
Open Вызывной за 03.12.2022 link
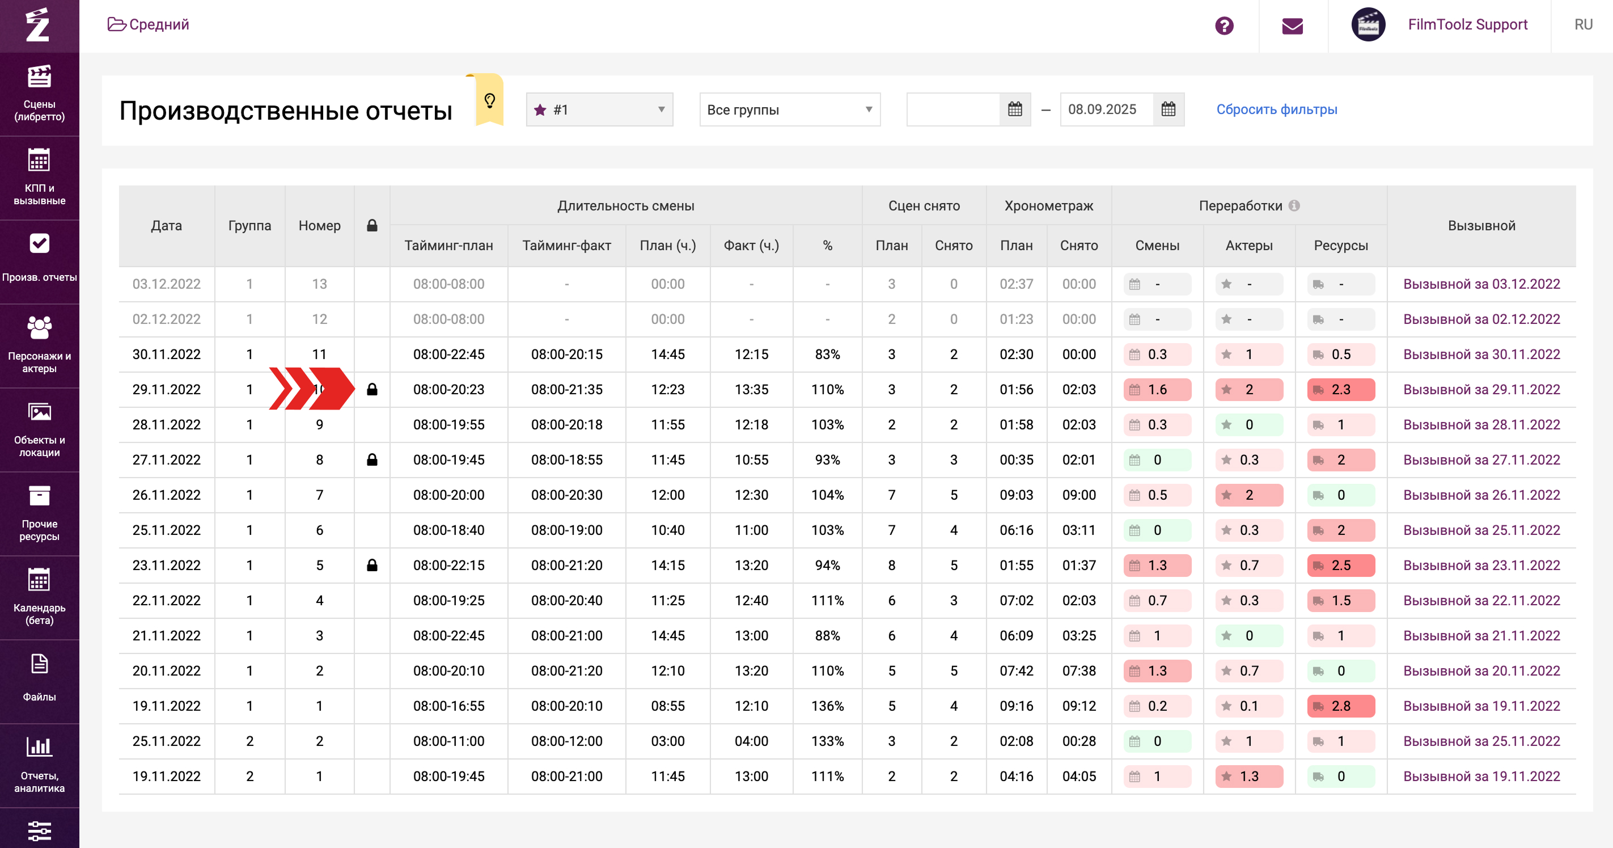pos(1481,284)
